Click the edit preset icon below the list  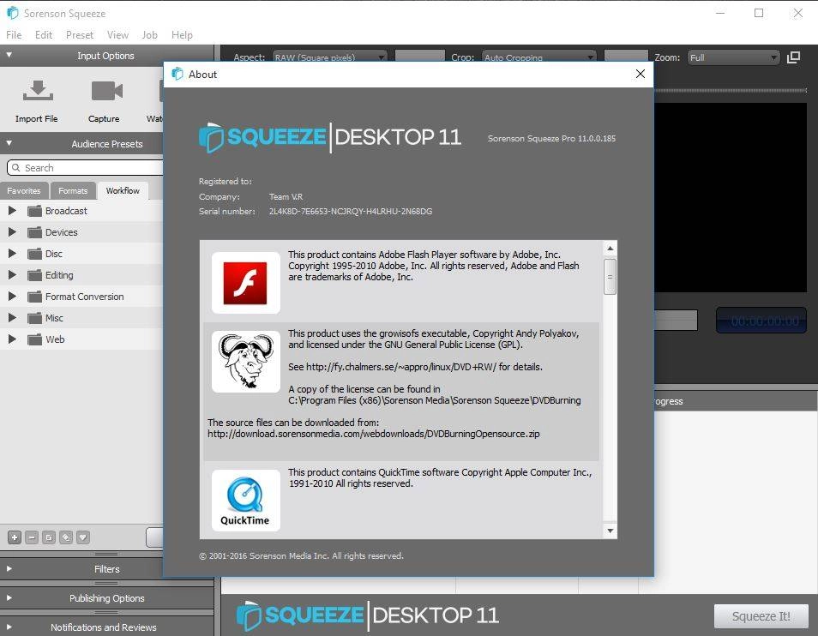click(x=49, y=537)
